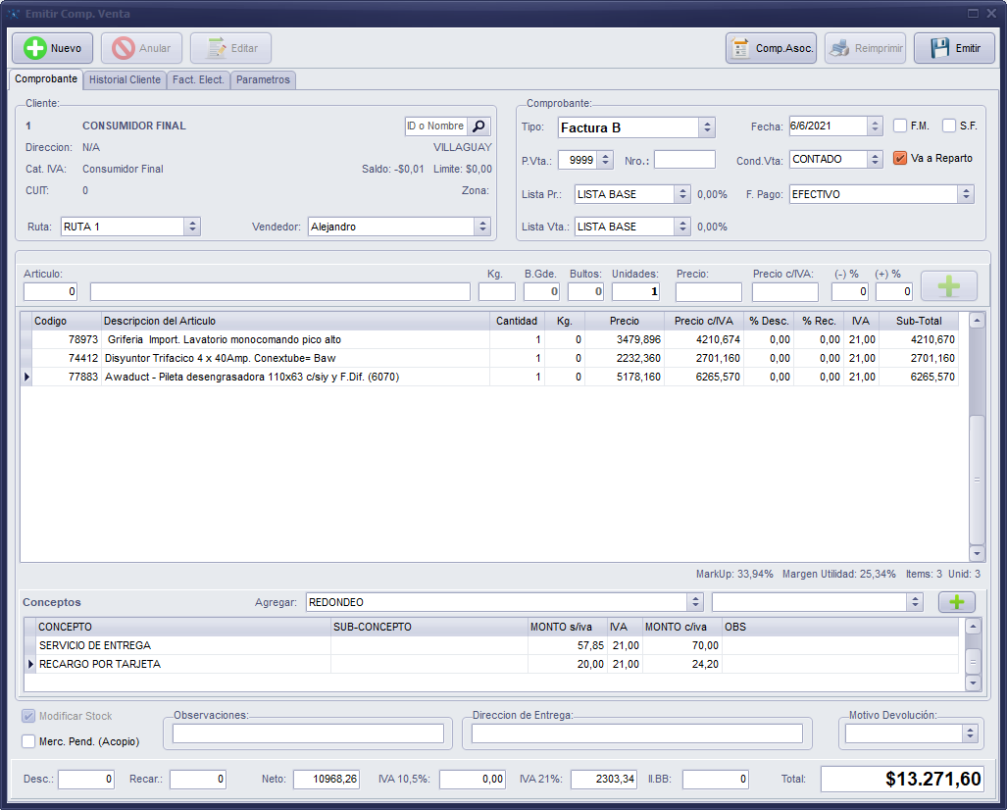Click the green plus add article button
The height and width of the screenshot is (810, 1007).
point(948,285)
